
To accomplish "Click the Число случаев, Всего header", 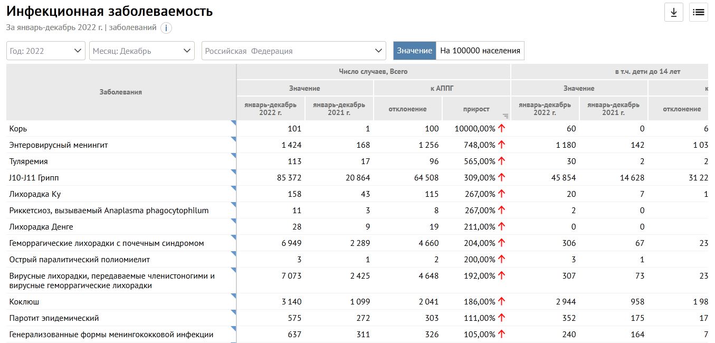I will tap(373, 71).
